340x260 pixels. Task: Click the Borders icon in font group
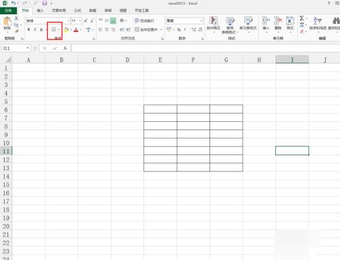click(x=54, y=29)
